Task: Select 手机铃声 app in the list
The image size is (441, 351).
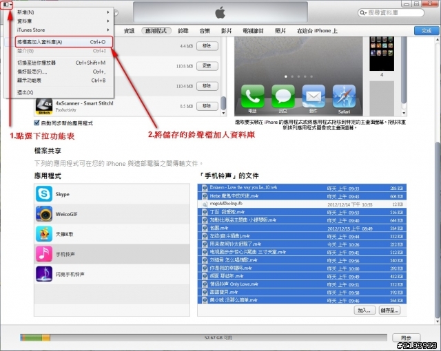Action: (112, 254)
